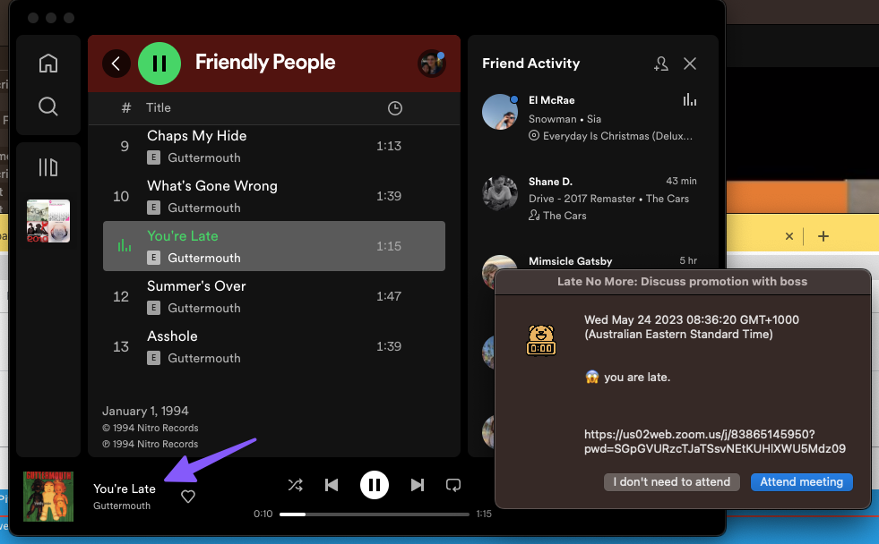Click the now-playing album cover art
Screen dimensions: 879x544
48,497
